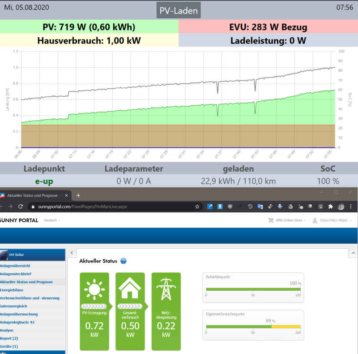Open the uBlock Origin shield extension
This screenshot has width=358, height=354.
(230, 207)
